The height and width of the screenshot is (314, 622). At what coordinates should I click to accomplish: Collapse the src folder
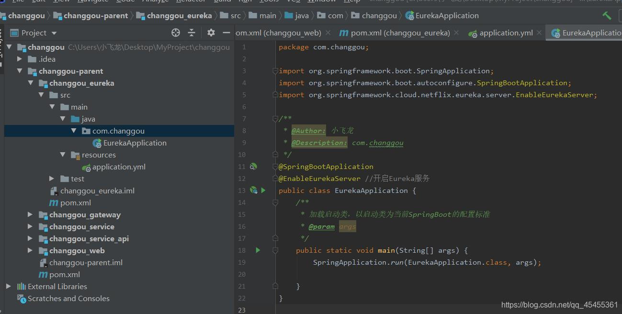[x=41, y=95]
